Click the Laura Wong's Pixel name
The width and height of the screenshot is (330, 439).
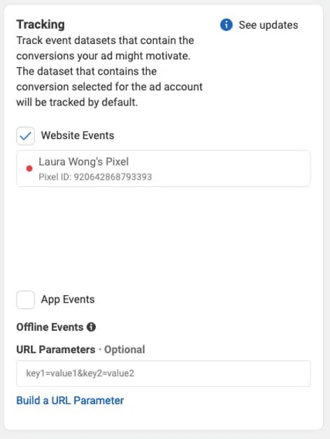(83, 161)
